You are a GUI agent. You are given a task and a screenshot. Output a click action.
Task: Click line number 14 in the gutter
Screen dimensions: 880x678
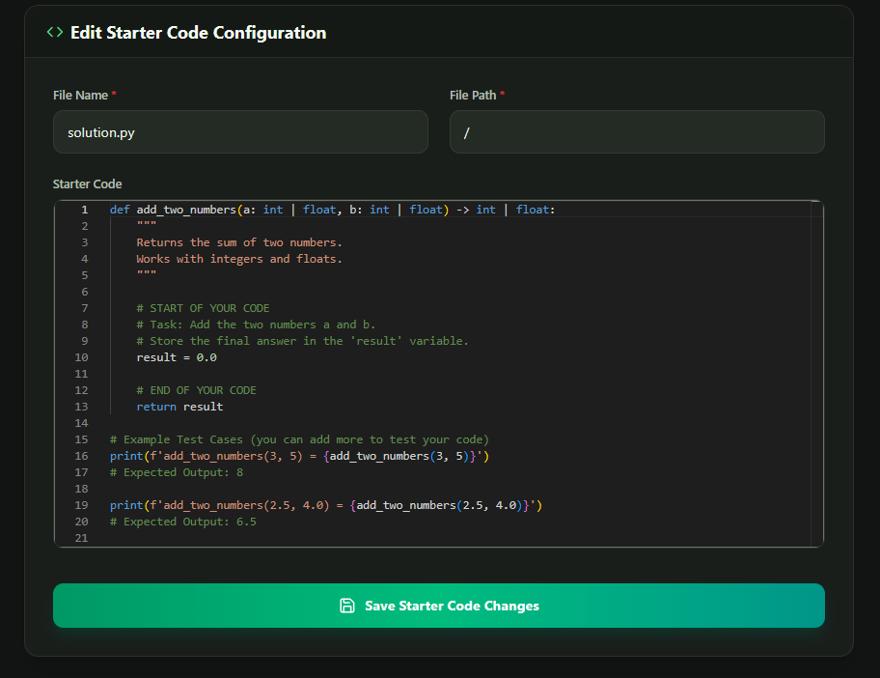coord(81,423)
